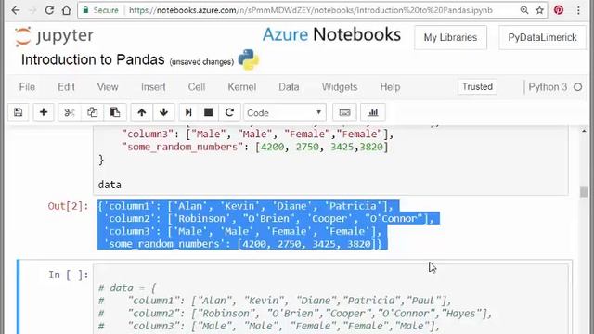Open the cell type Code dropdown
The height and width of the screenshot is (334, 594).
coord(285,113)
